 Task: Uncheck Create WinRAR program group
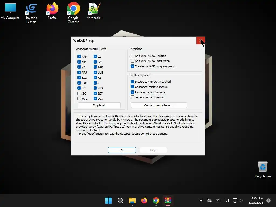click(132, 66)
